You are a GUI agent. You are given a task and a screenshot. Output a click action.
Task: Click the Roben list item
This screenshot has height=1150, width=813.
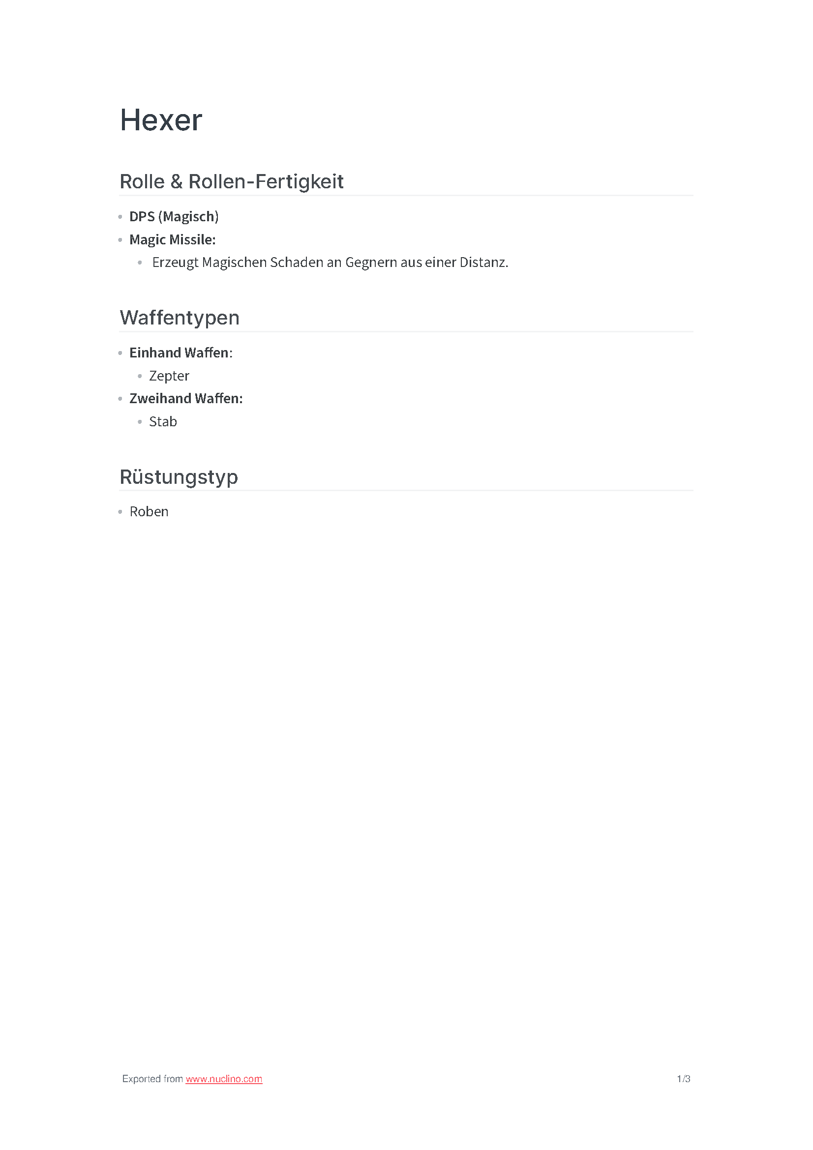click(x=149, y=511)
